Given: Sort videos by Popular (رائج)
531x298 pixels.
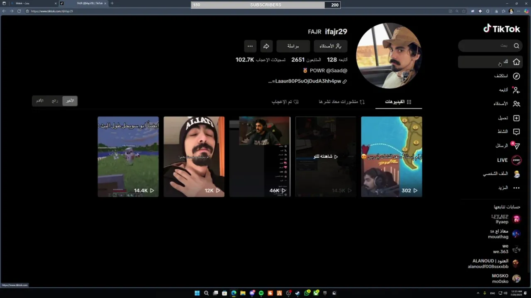Looking at the screenshot, I should [x=55, y=101].
